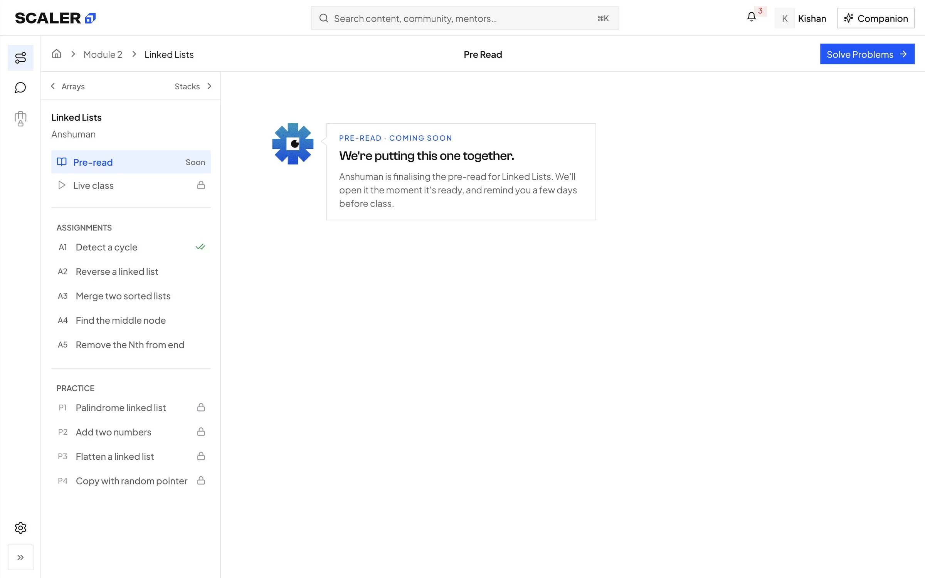Click the book icon beside Pre-read
This screenshot has height=578, width=925.
point(62,162)
